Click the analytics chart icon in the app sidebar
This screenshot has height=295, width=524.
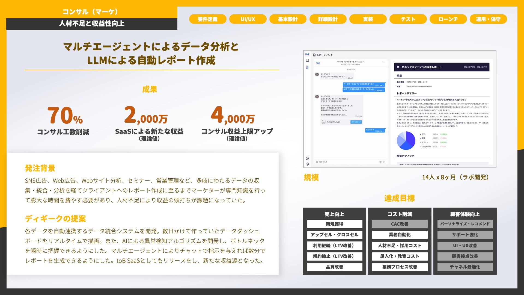307,61
